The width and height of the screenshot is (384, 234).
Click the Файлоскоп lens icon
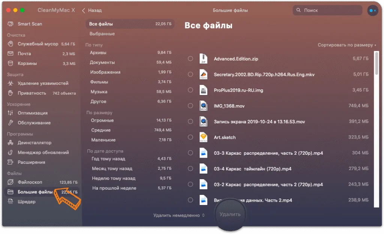coord(10,182)
